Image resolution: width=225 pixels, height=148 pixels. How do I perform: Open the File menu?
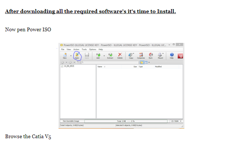63,49
